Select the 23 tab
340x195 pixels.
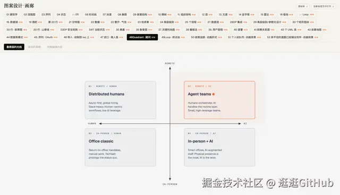pyautogui.click(x=145, y=22)
